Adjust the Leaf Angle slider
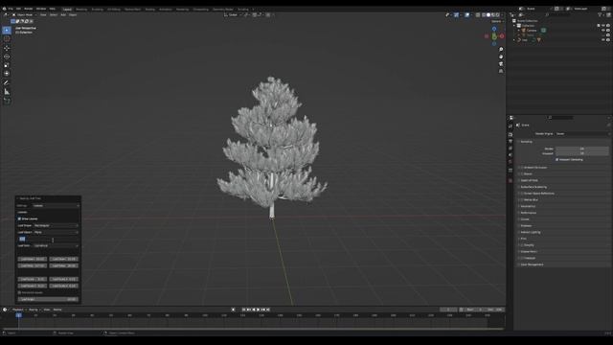Image resolution: width=613 pixels, height=345 pixels. click(x=48, y=299)
